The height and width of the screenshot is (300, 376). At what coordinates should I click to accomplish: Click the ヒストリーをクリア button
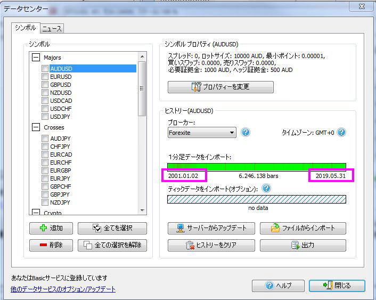pyautogui.click(x=211, y=245)
